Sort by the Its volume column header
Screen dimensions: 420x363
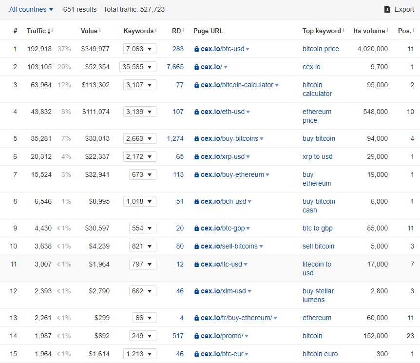(x=369, y=31)
